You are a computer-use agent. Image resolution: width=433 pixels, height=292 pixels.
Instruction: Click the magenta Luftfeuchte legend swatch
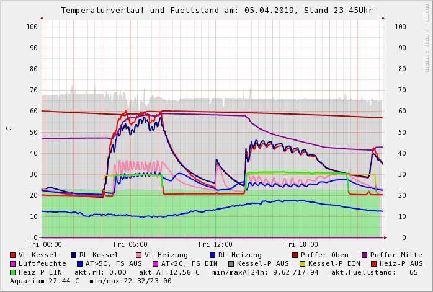coord(12,263)
